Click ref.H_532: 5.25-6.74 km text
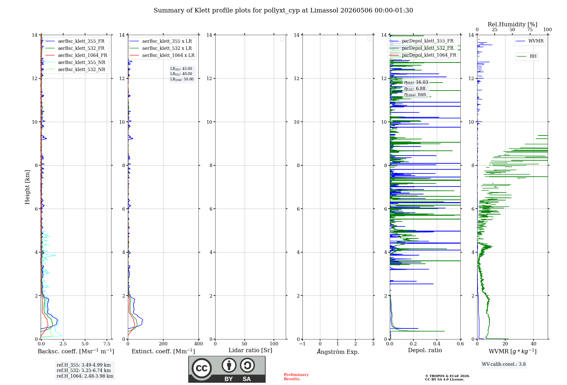The width and height of the screenshot is (567, 385). (x=84, y=371)
